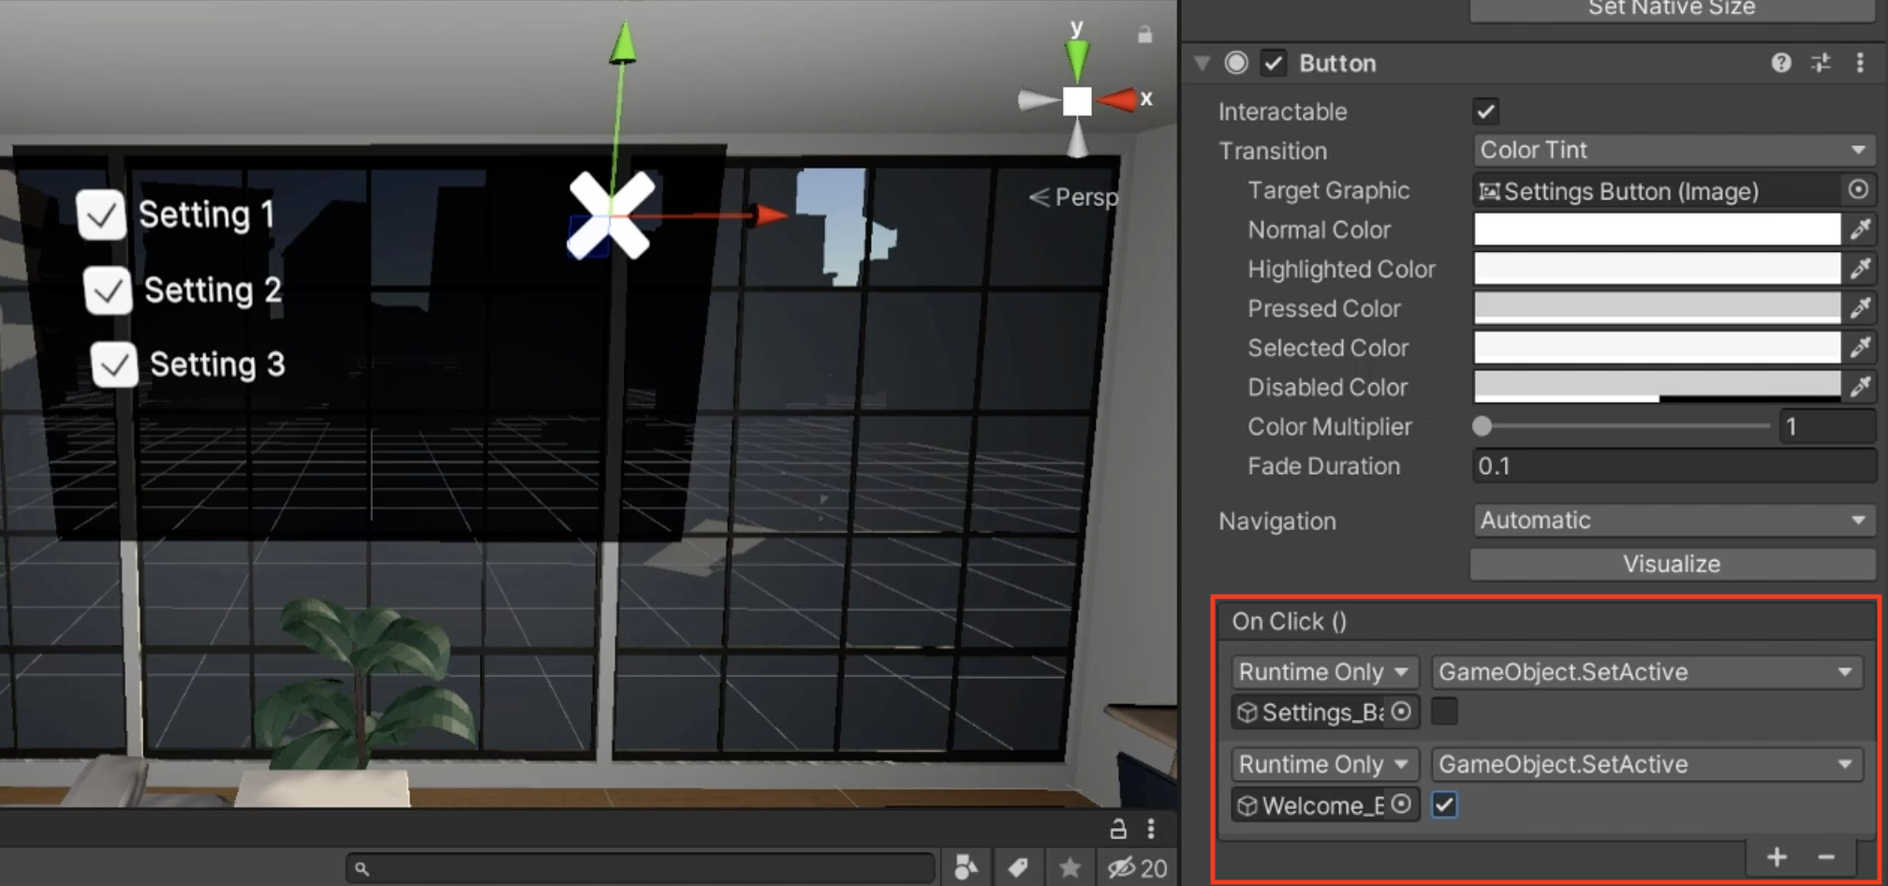Viewport: 1888px width, 886px height.
Task: Uncheck the Welcome SetActive boolean checkbox
Action: click(x=1444, y=805)
